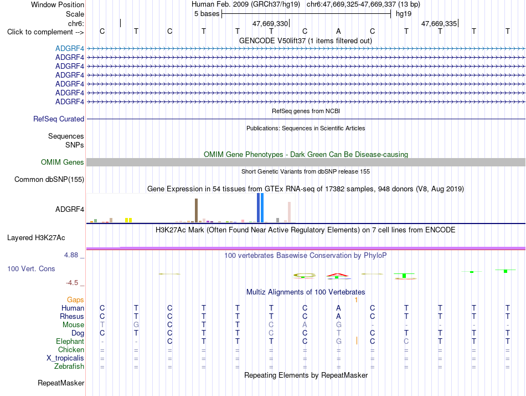Click Multiz Alignments of 100 Vertebrates title
The height and width of the screenshot is (396, 526).
coord(306,292)
